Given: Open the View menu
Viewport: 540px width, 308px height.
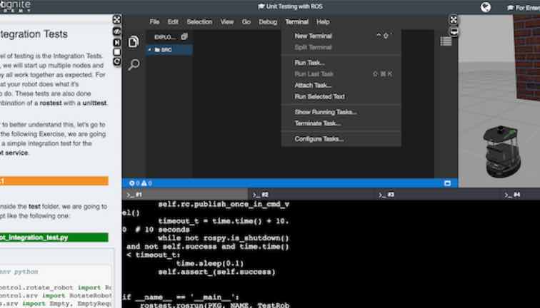Looking at the screenshot, I should click(x=227, y=21).
